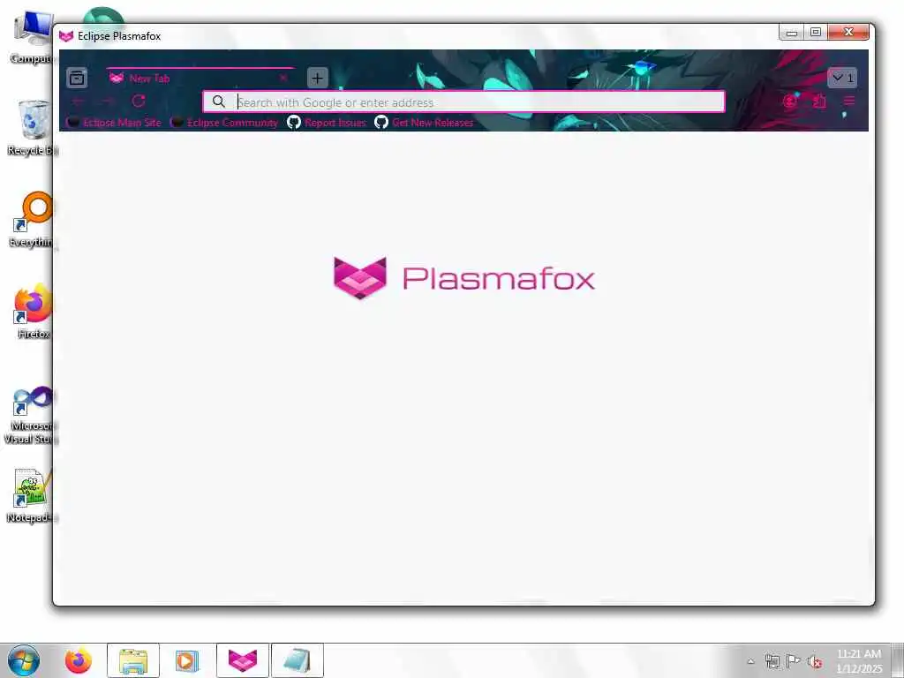Launch Firefox from the taskbar
The height and width of the screenshot is (678, 904).
[x=79, y=660]
